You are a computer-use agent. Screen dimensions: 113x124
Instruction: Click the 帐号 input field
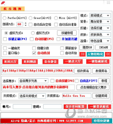[22, 107]
